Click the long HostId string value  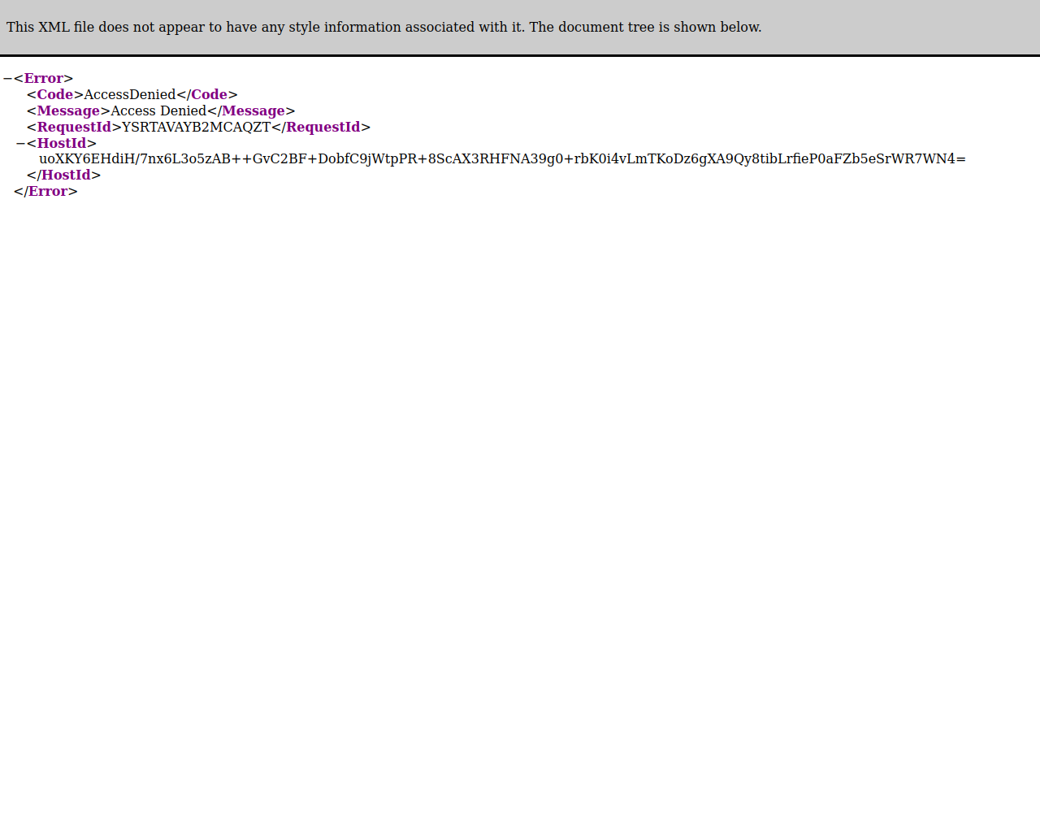[x=502, y=159]
